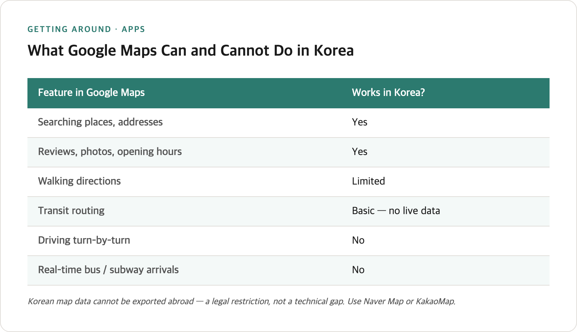Select the 'Driving turn-by-turn' cell

coord(84,240)
